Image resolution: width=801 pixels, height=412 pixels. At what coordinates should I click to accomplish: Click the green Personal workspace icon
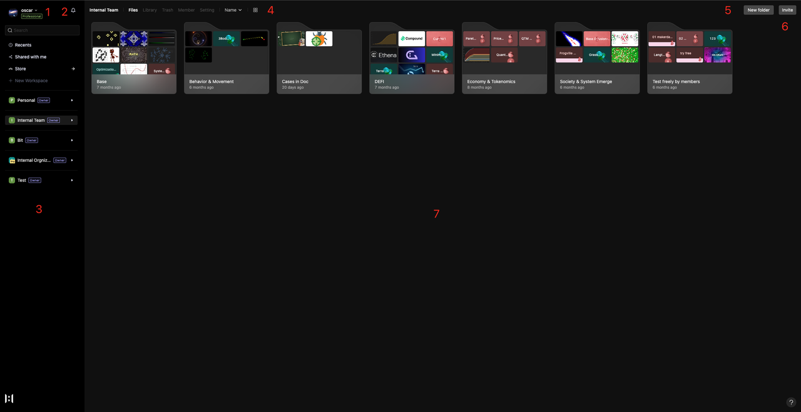coord(12,100)
